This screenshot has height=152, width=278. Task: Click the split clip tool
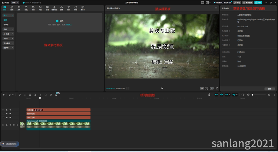(30, 94)
